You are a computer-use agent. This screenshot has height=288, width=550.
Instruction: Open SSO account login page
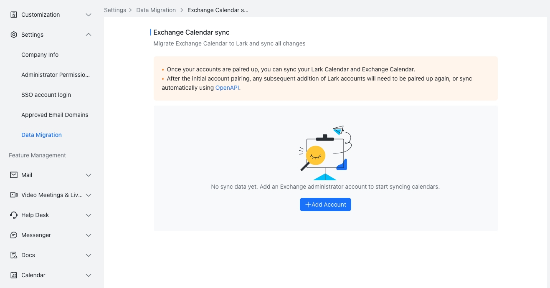46,95
